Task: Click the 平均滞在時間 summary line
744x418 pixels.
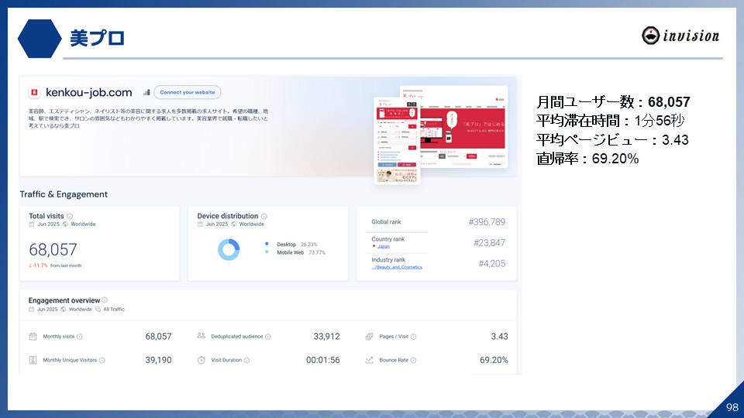Action: coord(610,121)
